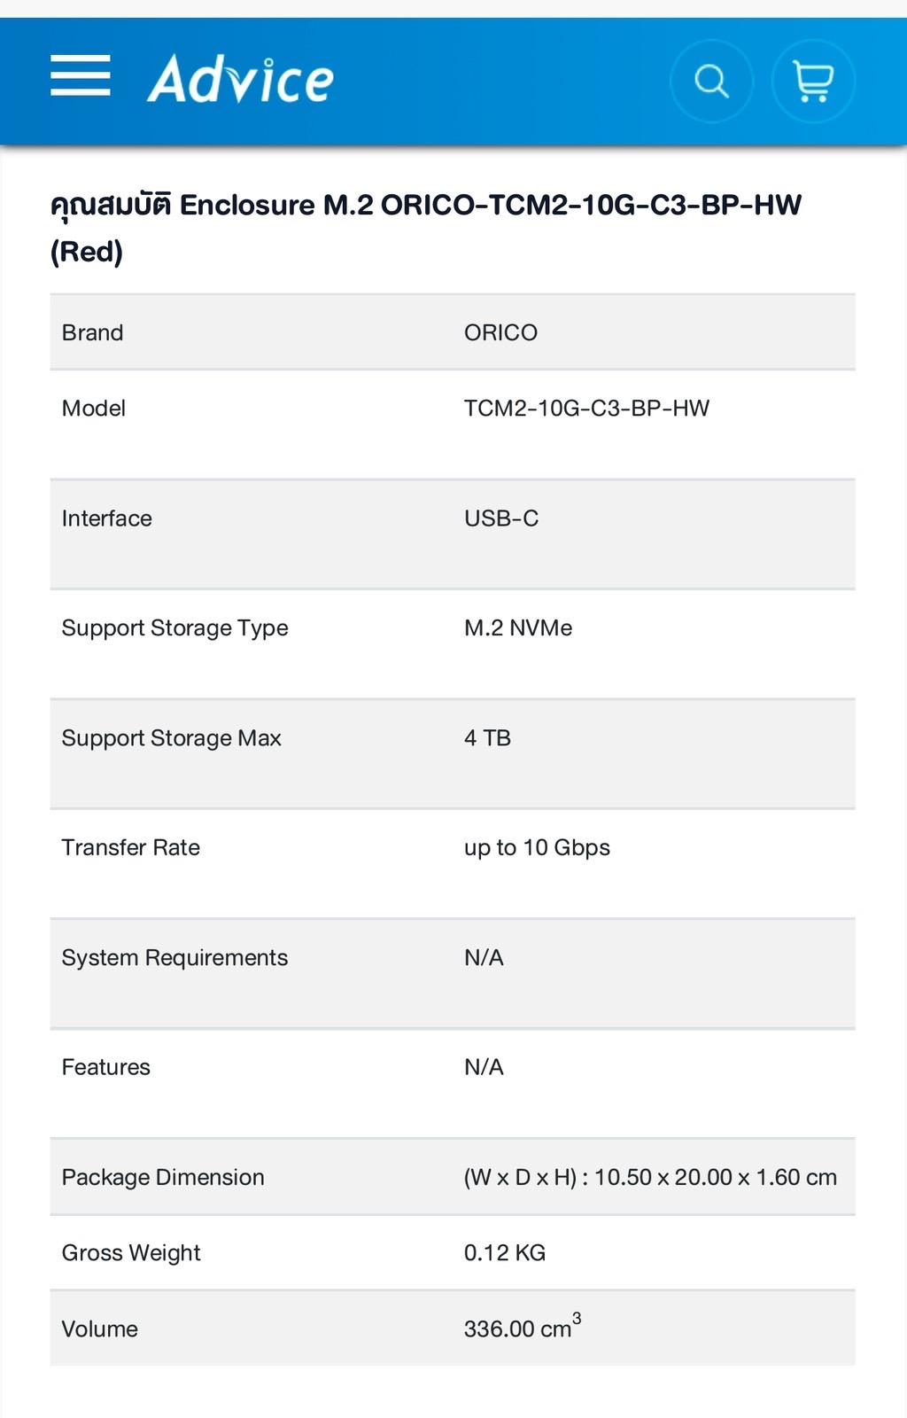This screenshot has width=907, height=1418.
Task: Select the up to 10 Gbps value
Action: (537, 848)
